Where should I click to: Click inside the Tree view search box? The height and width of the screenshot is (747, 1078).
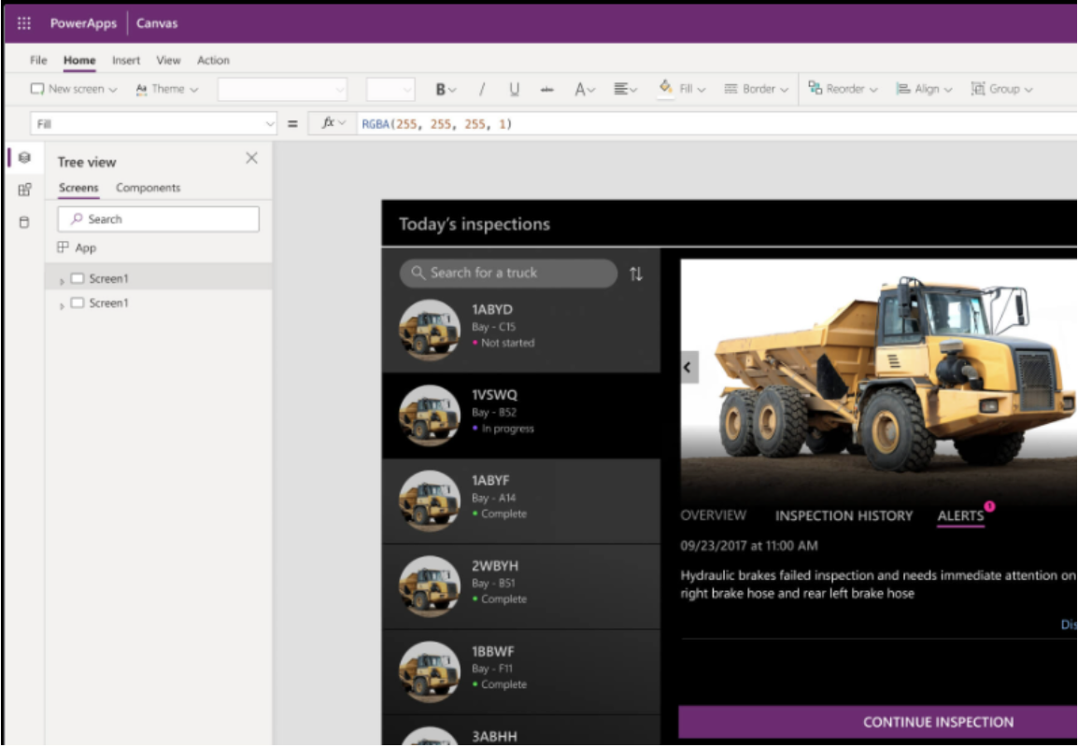tap(159, 218)
